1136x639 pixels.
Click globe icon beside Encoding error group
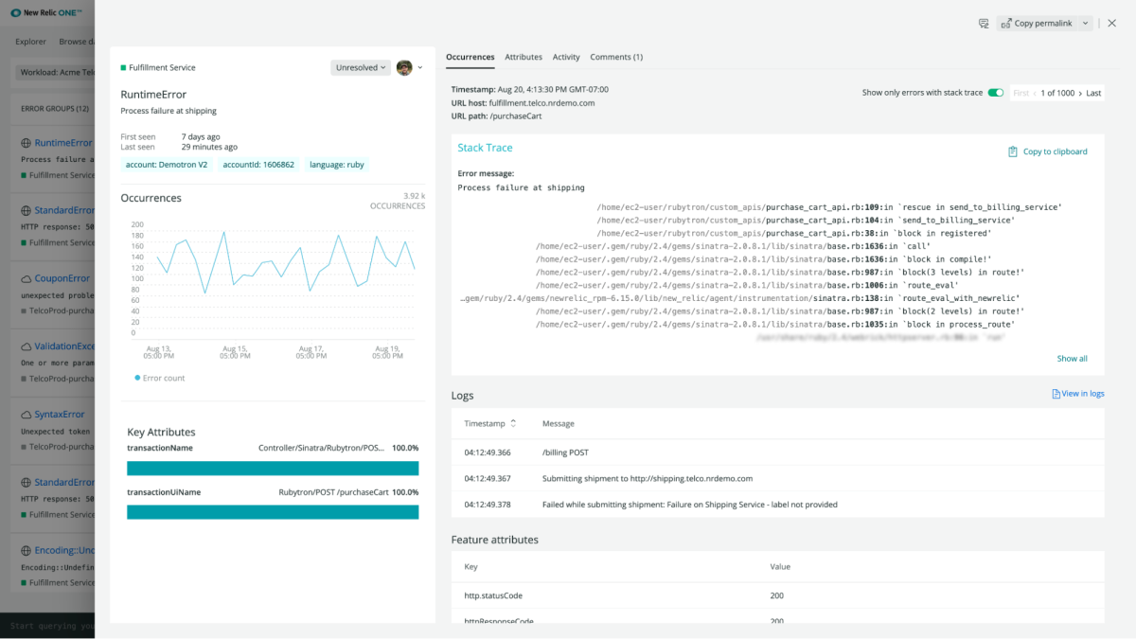(x=27, y=550)
